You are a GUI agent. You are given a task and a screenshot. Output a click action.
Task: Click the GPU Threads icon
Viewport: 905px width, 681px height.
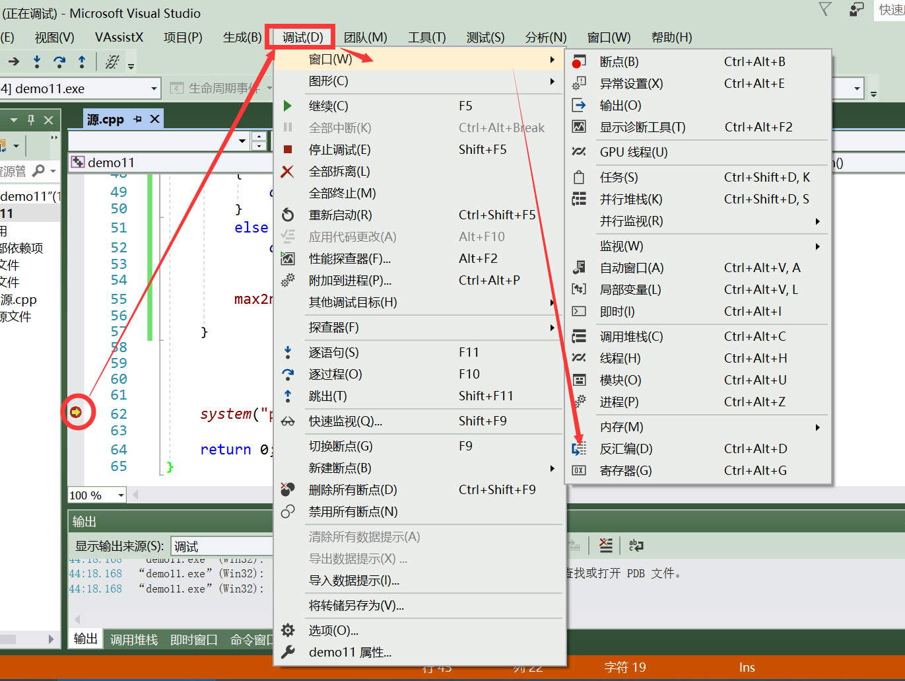pyautogui.click(x=578, y=152)
